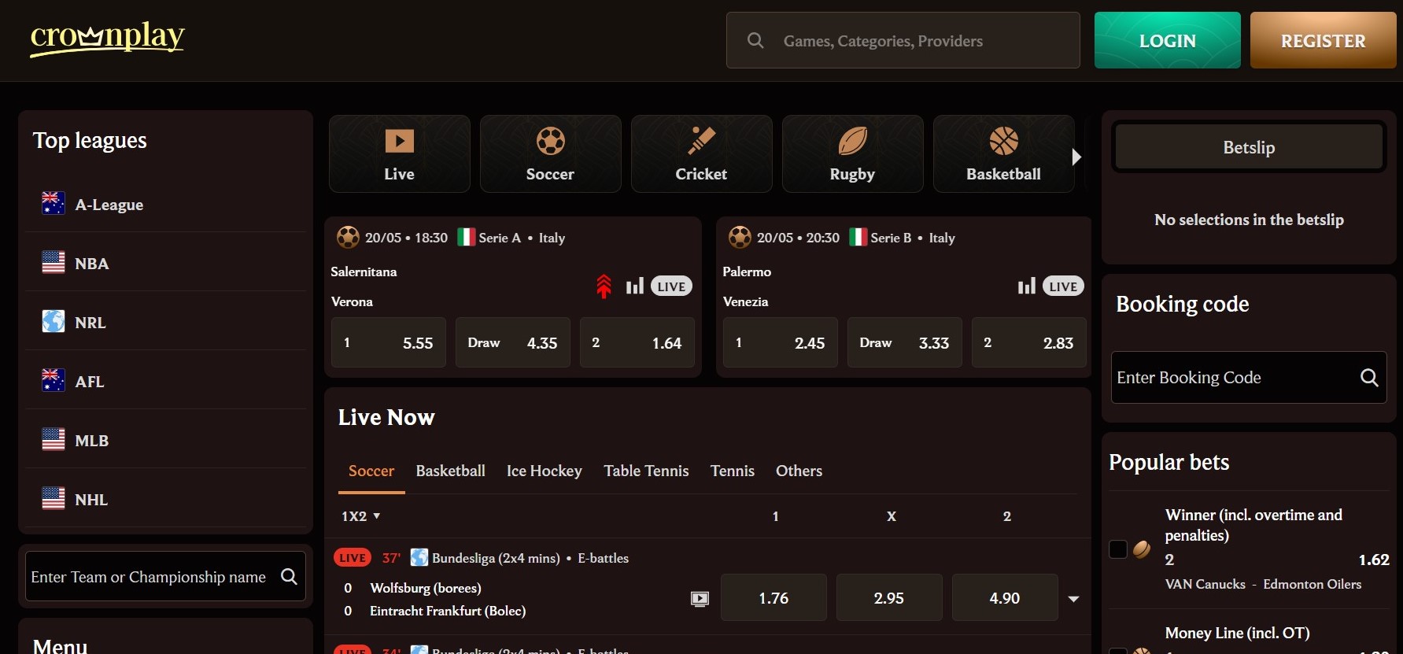Bet on Draw at 4.35
The width and height of the screenshot is (1403, 654).
click(x=513, y=342)
